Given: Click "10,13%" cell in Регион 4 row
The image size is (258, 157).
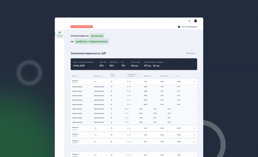Looking at the screenshot, I should click(x=179, y=142).
